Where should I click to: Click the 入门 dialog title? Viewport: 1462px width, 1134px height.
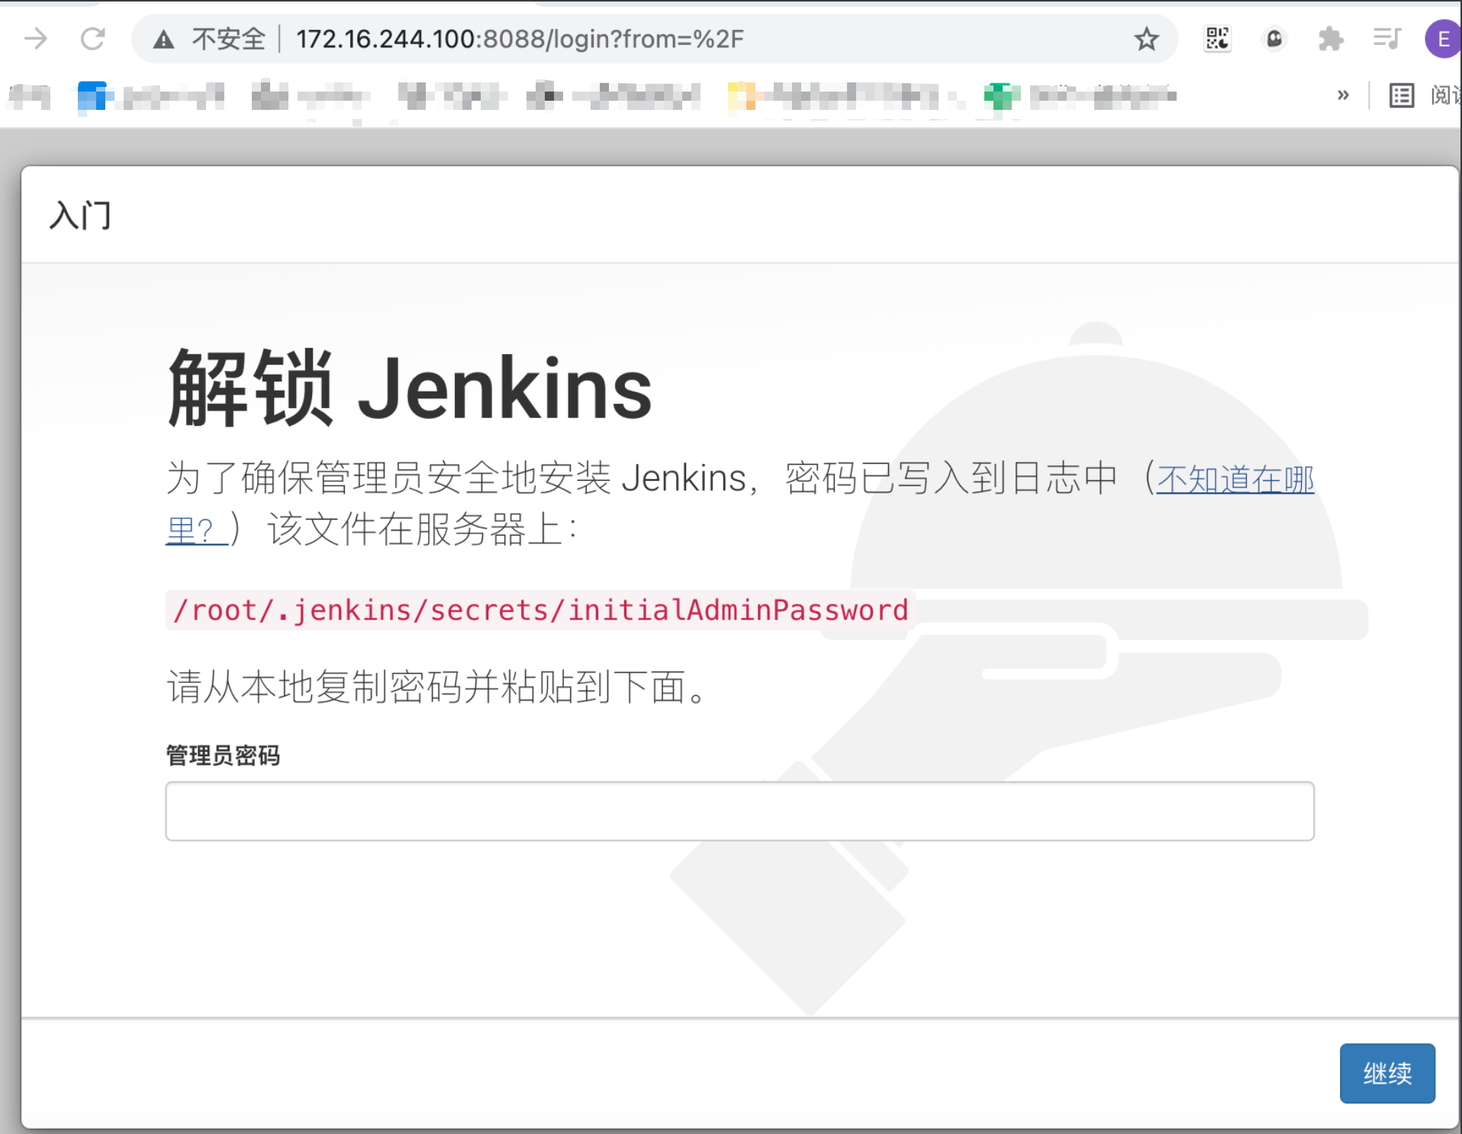pos(80,215)
